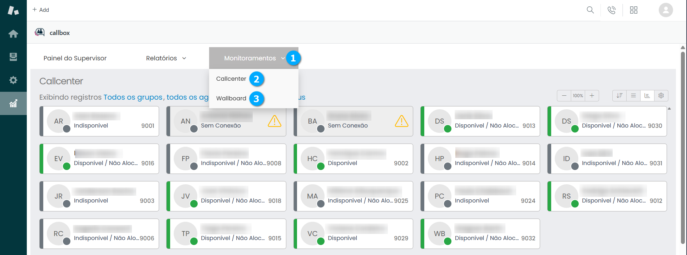Open the analytics chart sidebar icon
This screenshot has width=687, height=255.
point(13,104)
